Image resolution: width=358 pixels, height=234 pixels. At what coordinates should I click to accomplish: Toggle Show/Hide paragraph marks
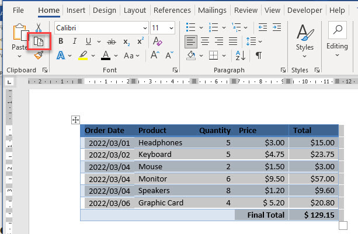(258, 55)
